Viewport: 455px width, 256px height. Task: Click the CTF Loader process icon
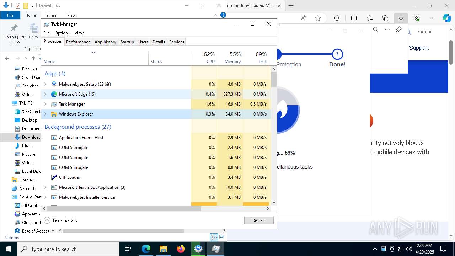(x=54, y=177)
